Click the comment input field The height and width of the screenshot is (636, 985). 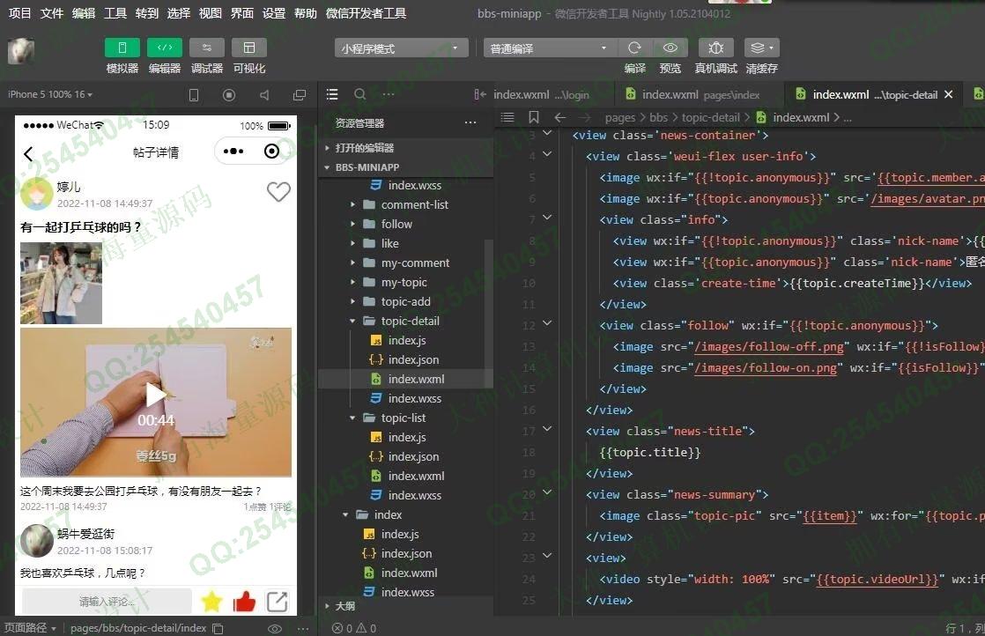(107, 602)
